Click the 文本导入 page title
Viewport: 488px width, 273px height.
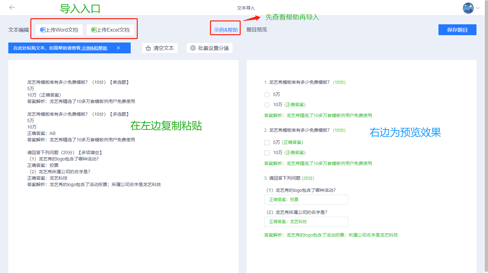pos(246,8)
